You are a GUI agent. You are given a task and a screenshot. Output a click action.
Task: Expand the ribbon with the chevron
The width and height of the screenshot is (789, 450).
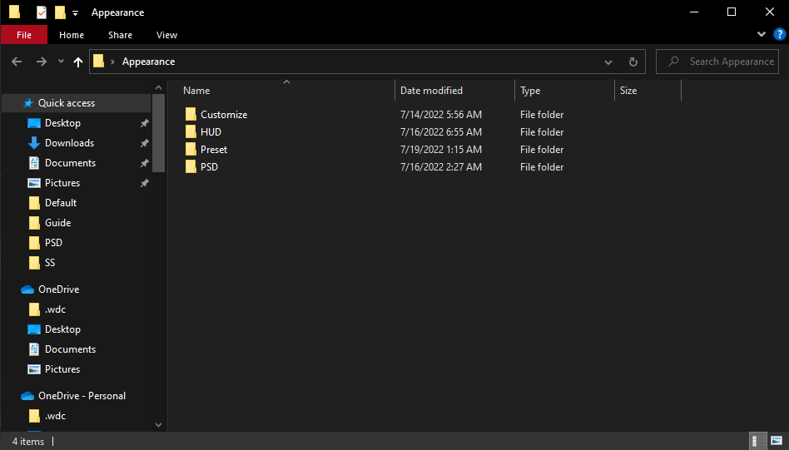click(762, 35)
